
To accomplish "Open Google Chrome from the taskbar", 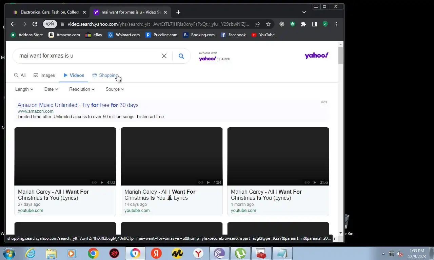I will (x=93, y=253).
